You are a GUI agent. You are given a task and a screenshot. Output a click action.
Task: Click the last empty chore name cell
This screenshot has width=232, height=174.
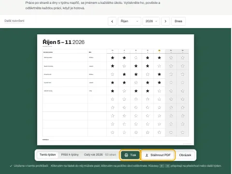coord(65,132)
